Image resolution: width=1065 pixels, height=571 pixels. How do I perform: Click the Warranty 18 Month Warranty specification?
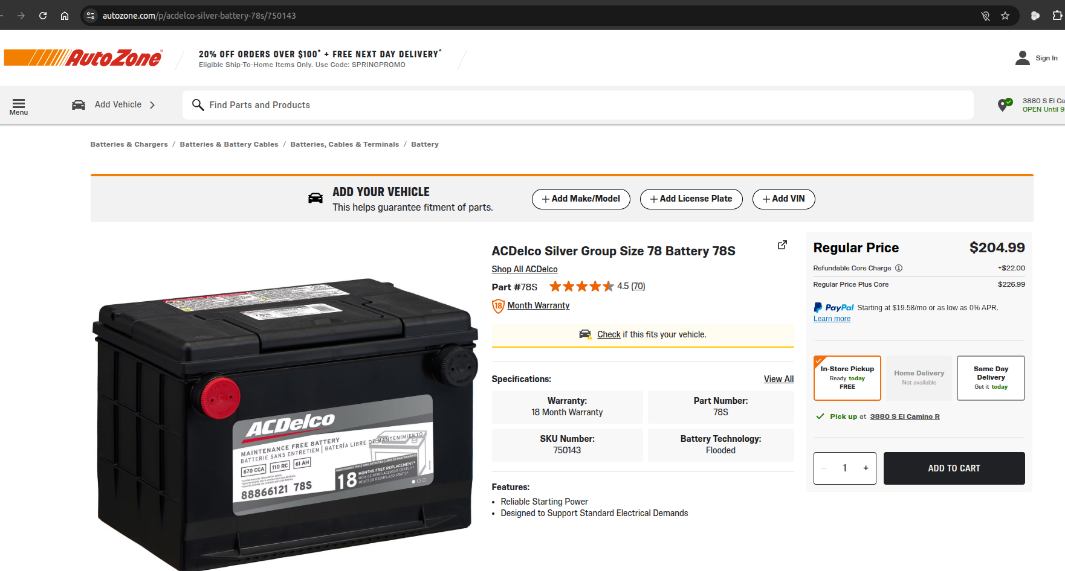click(568, 407)
